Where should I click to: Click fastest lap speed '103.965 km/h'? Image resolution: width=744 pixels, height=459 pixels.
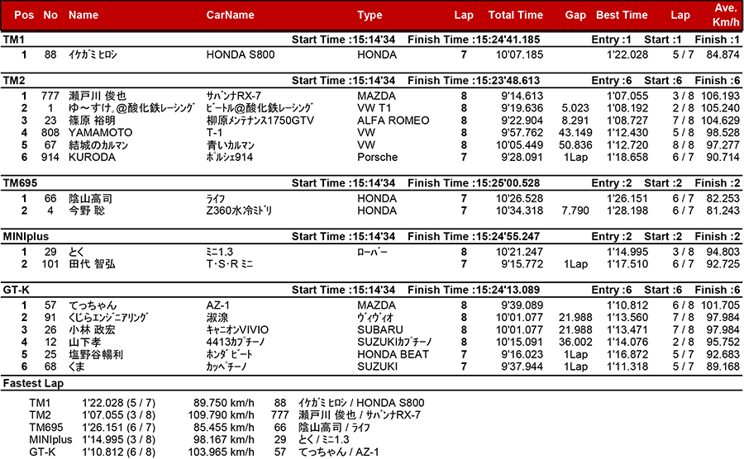221,453
